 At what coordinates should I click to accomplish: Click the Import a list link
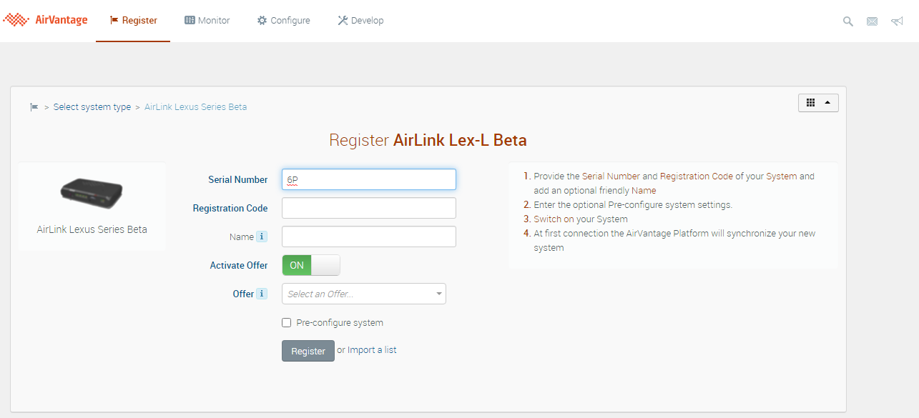tap(372, 350)
